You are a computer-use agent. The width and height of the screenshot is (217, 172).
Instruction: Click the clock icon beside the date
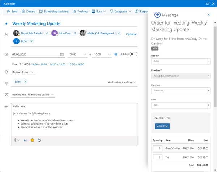(x=6, y=54)
